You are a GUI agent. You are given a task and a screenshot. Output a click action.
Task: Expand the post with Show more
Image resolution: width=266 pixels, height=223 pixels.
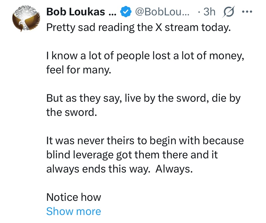tap(73, 211)
